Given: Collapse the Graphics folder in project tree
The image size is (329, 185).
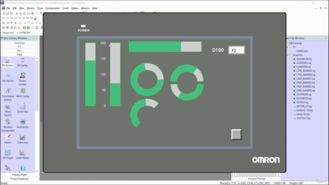Looking at the screenshot, I should [x=287, y=55].
